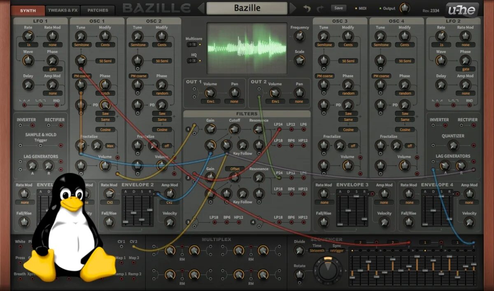
Task: Click the Filter 1 LP12 output jack
Action: [x=291, y=129]
